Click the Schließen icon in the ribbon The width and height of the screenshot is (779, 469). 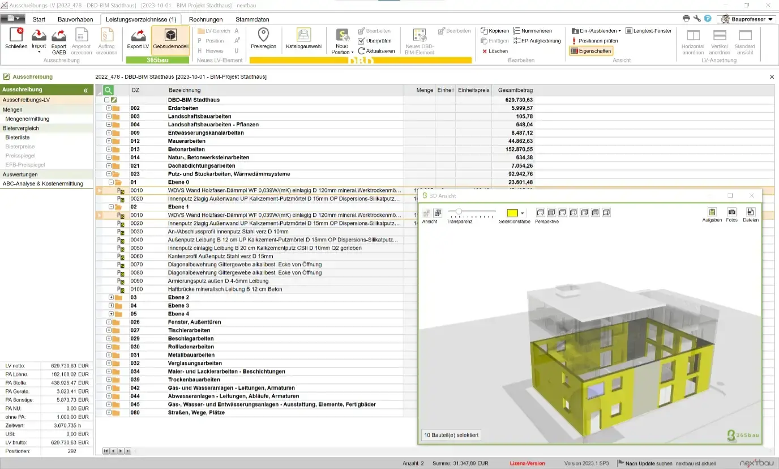[16, 35]
